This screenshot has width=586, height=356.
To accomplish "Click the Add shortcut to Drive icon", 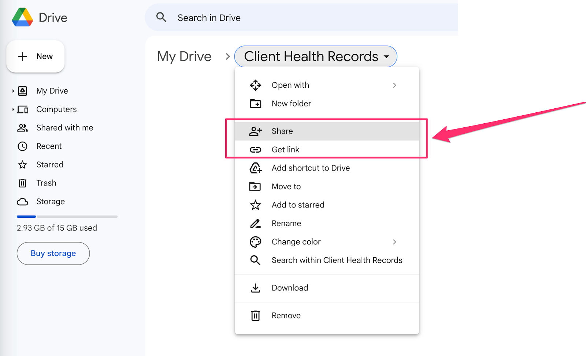I will click(x=256, y=168).
